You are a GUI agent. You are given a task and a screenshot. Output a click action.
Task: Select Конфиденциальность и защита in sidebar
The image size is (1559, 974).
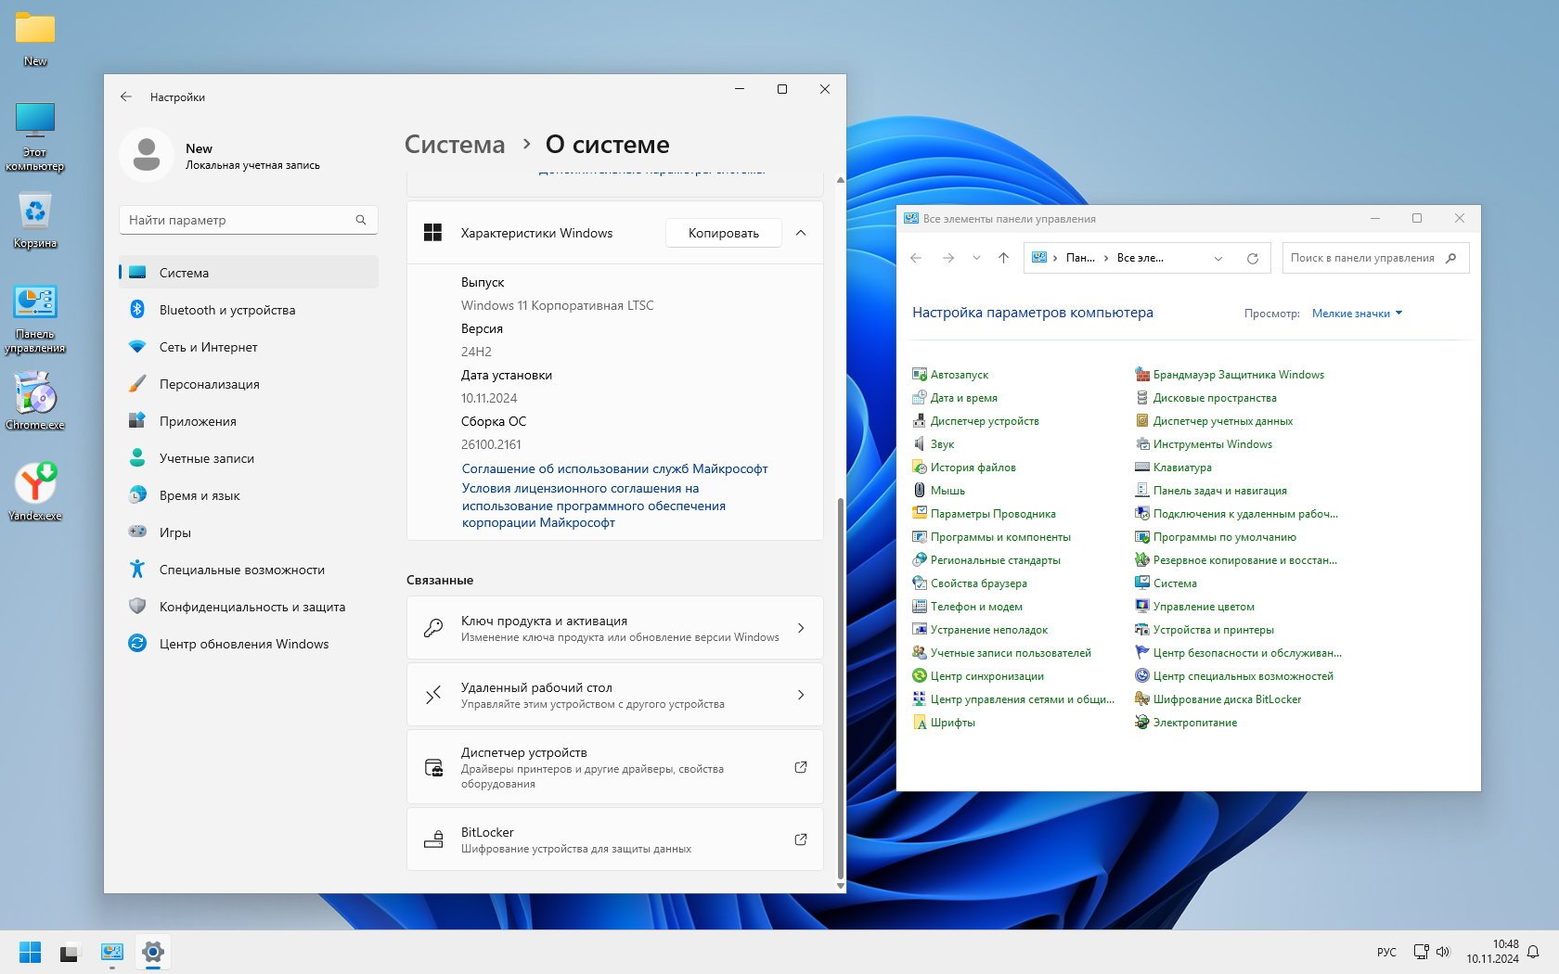[x=251, y=607]
